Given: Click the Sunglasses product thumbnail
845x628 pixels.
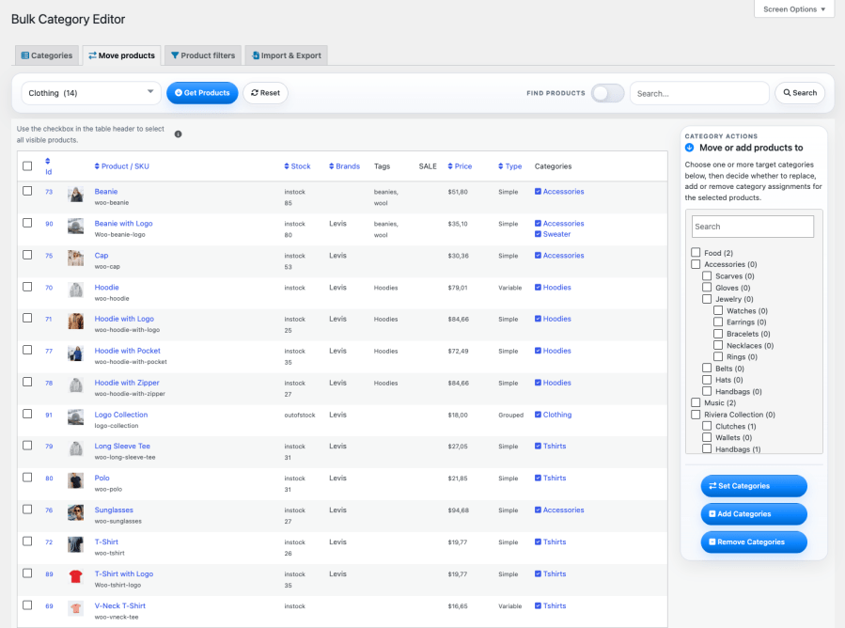Looking at the screenshot, I should pyautogui.click(x=75, y=512).
